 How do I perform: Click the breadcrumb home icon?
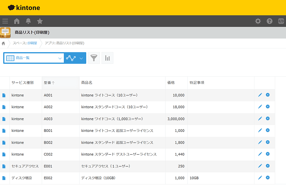[4, 43]
